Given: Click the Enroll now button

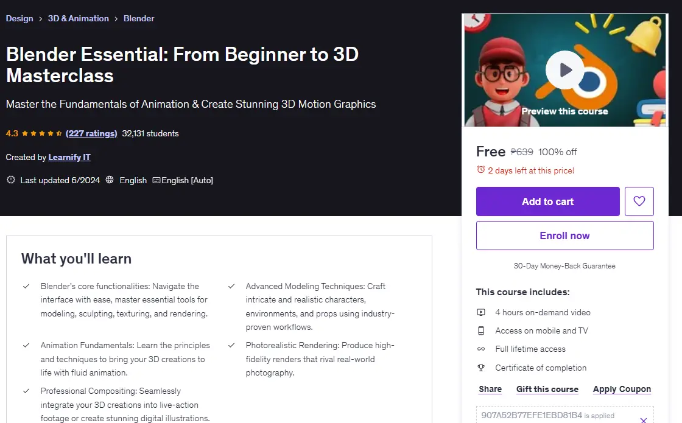Looking at the screenshot, I should point(564,236).
